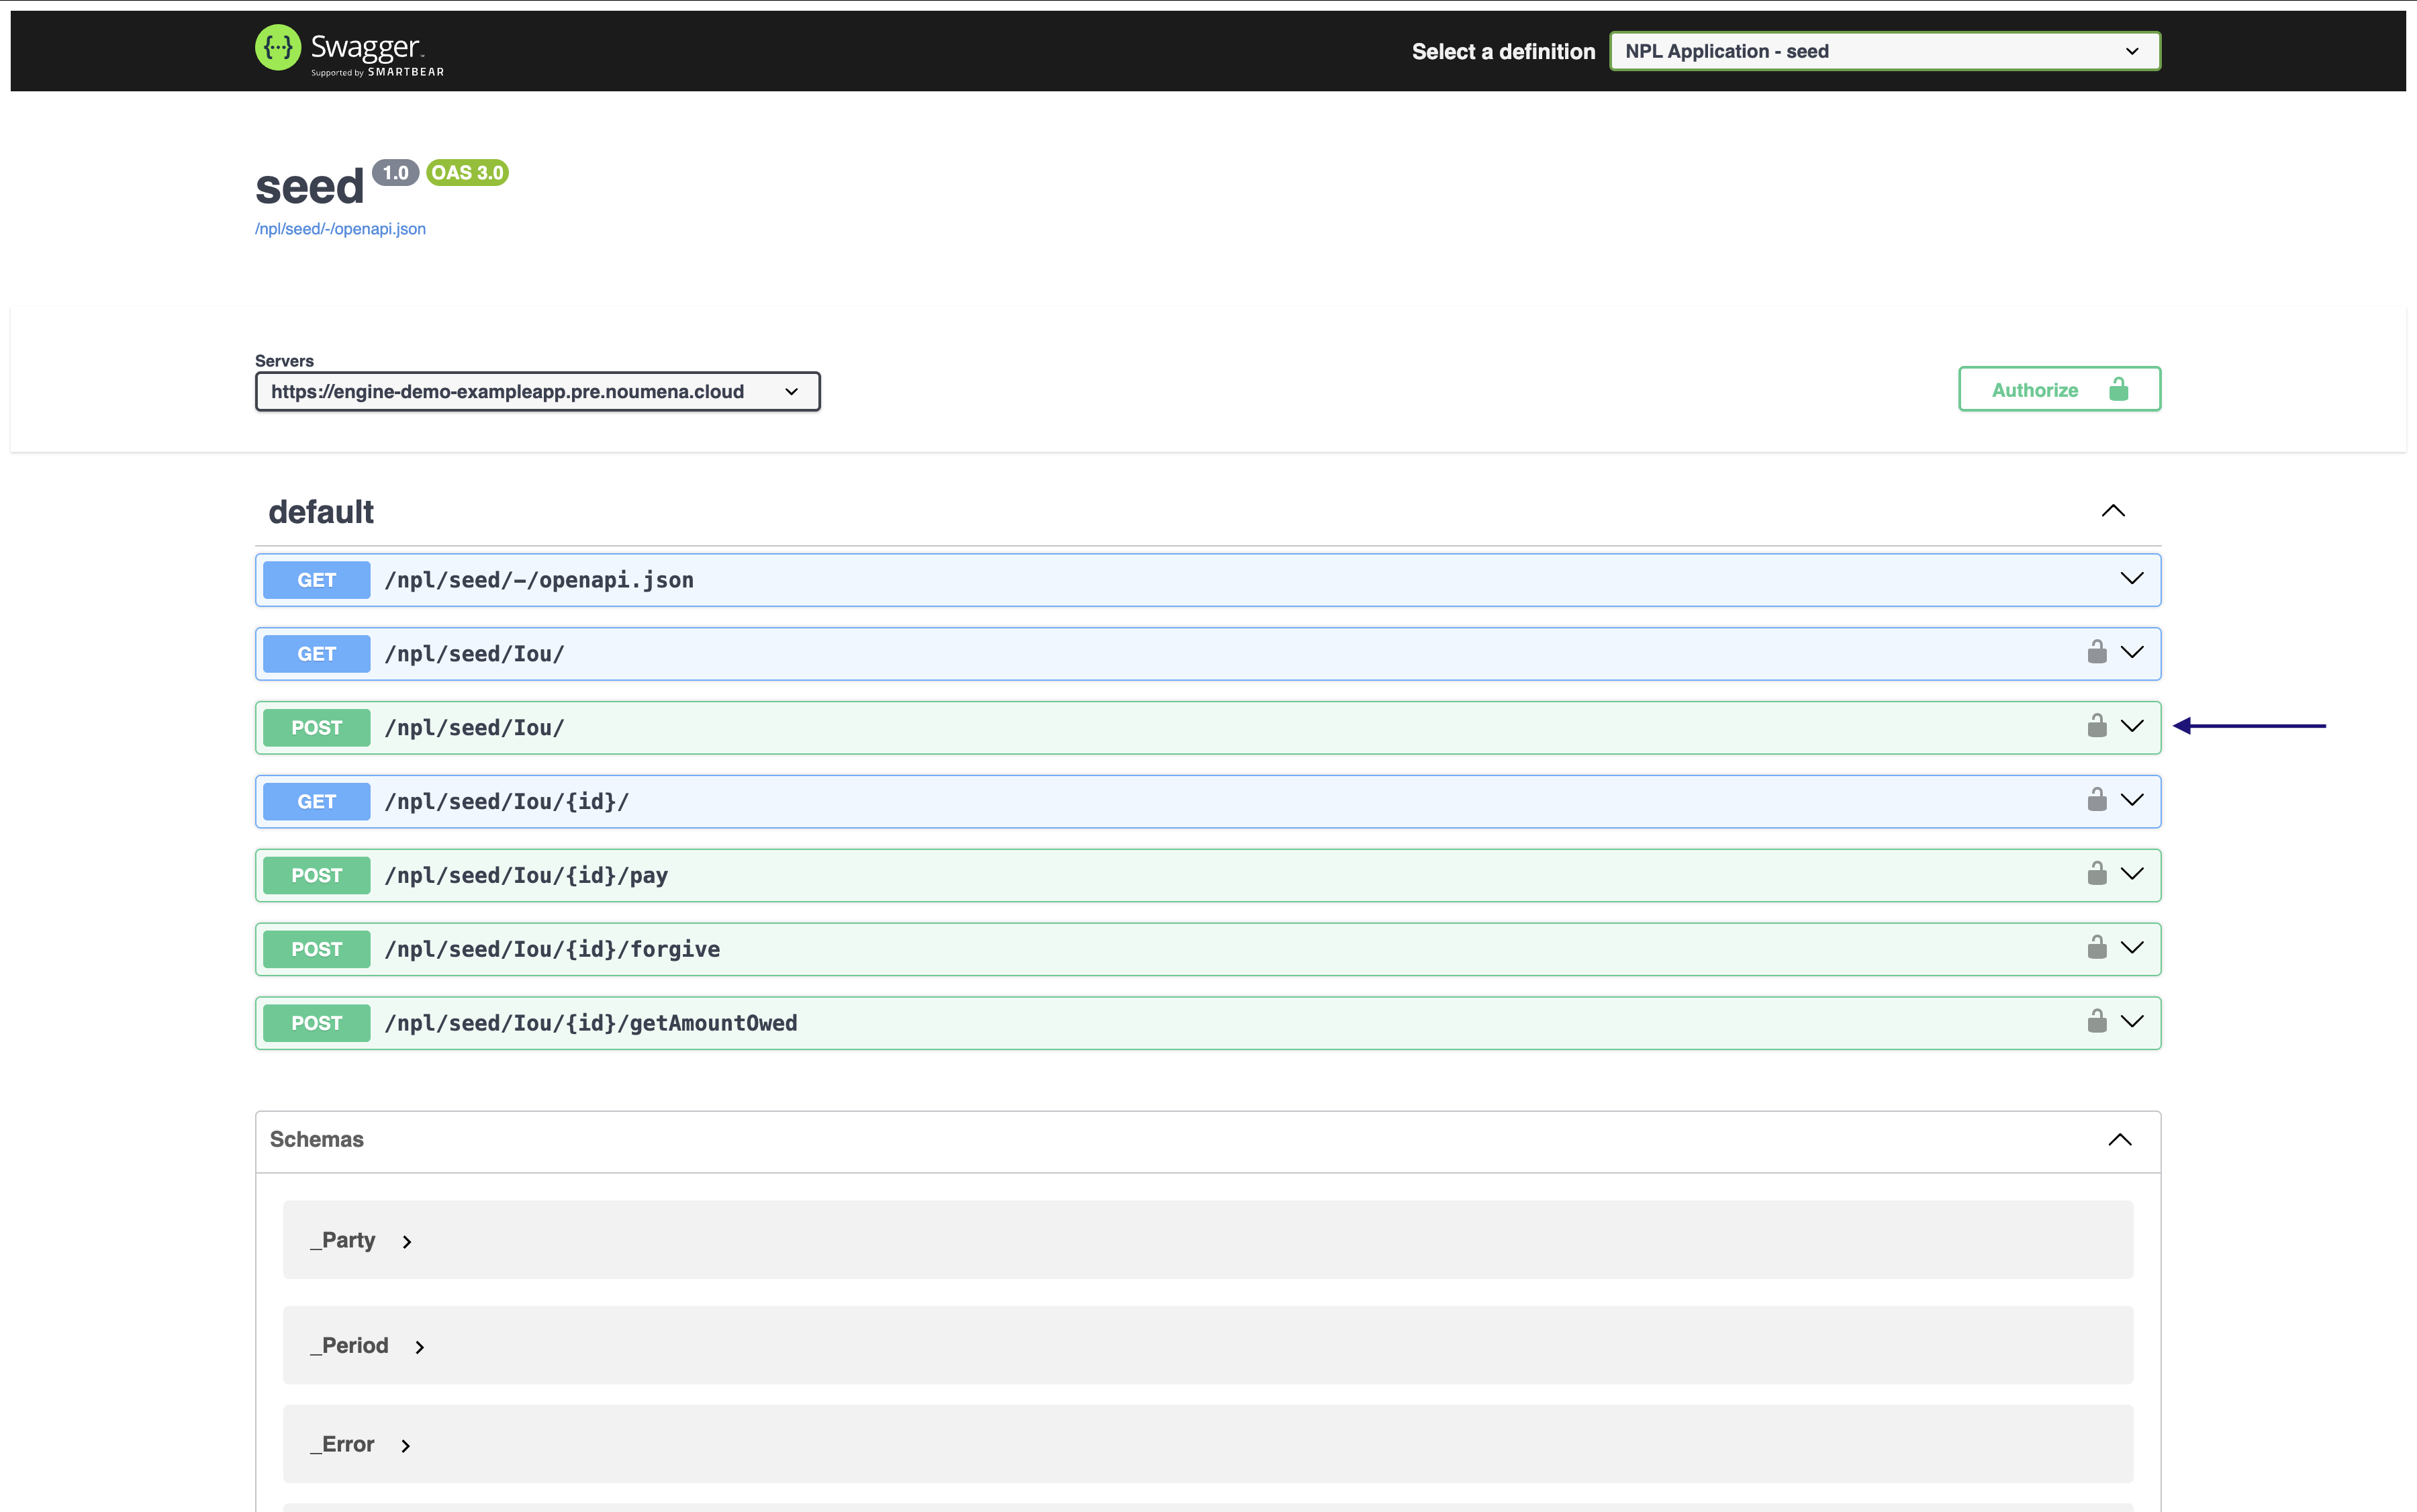
Task: Click lock icon on GET /npl/seed/Iou/
Action: click(x=2096, y=653)
